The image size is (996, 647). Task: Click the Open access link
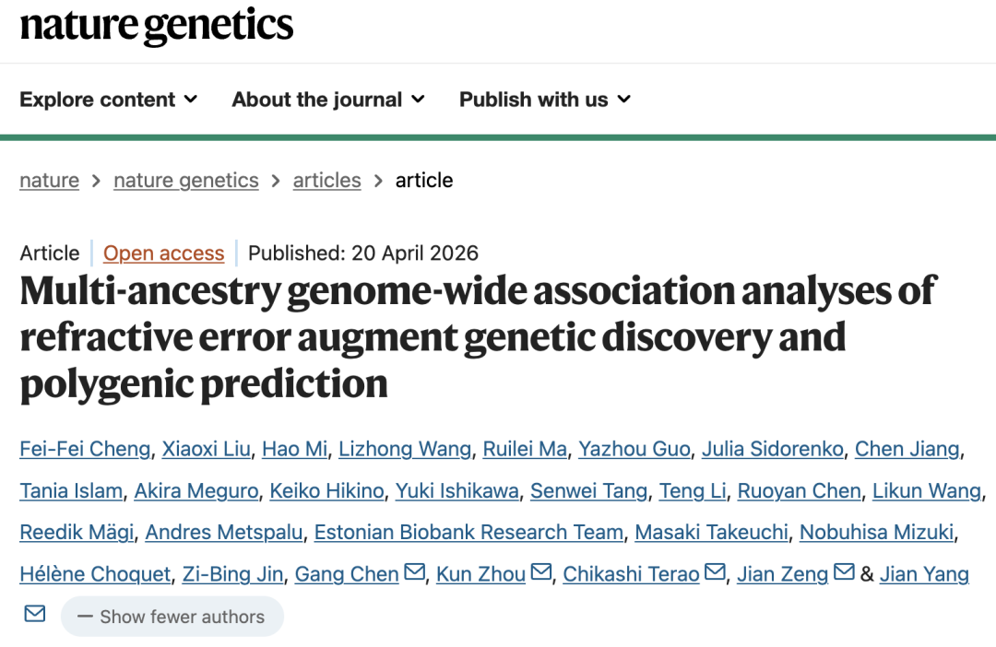click(x=164, y=253)
